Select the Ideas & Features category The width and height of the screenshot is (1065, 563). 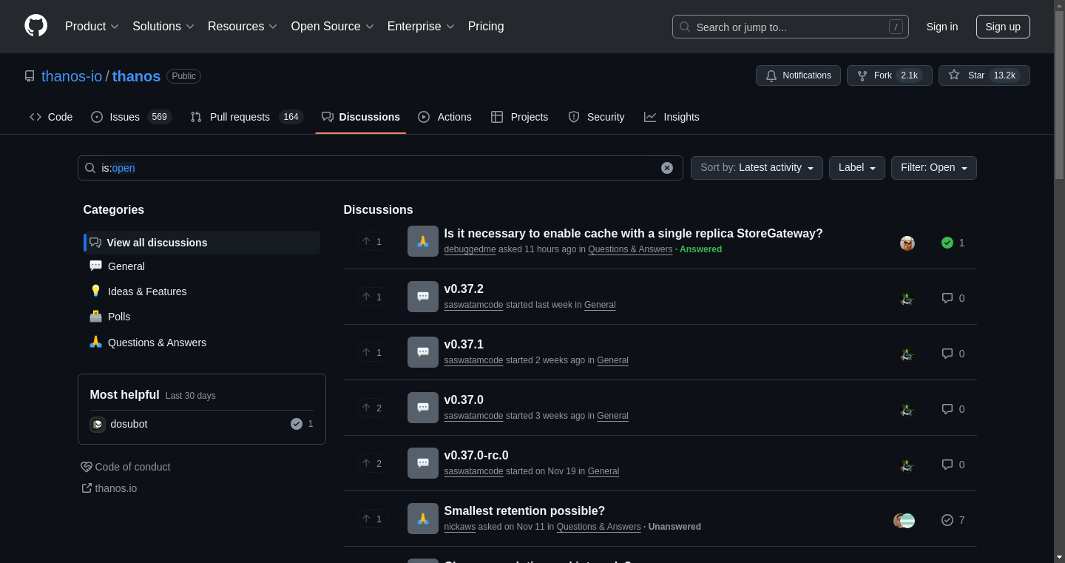[202, 291]
